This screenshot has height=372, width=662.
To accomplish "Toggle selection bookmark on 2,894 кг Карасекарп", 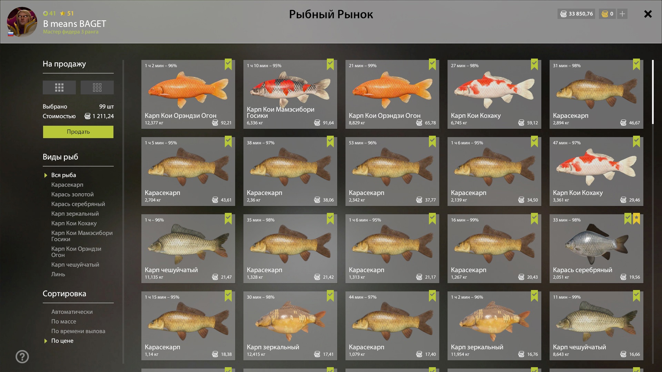I will (636, 64).
